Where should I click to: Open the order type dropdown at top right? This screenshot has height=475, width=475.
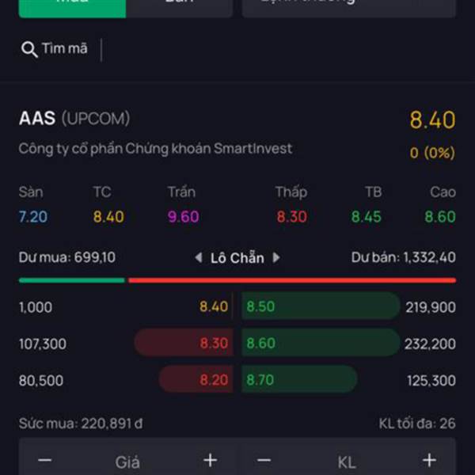348,9
